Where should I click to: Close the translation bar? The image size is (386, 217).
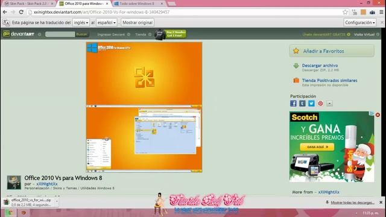(x=382, y=22)
